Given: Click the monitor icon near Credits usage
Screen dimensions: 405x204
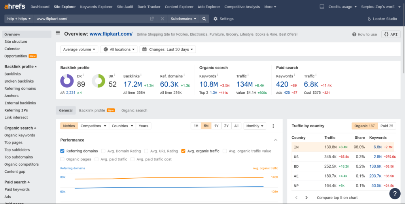Looking at the screenshot, I should pos(322,7).
